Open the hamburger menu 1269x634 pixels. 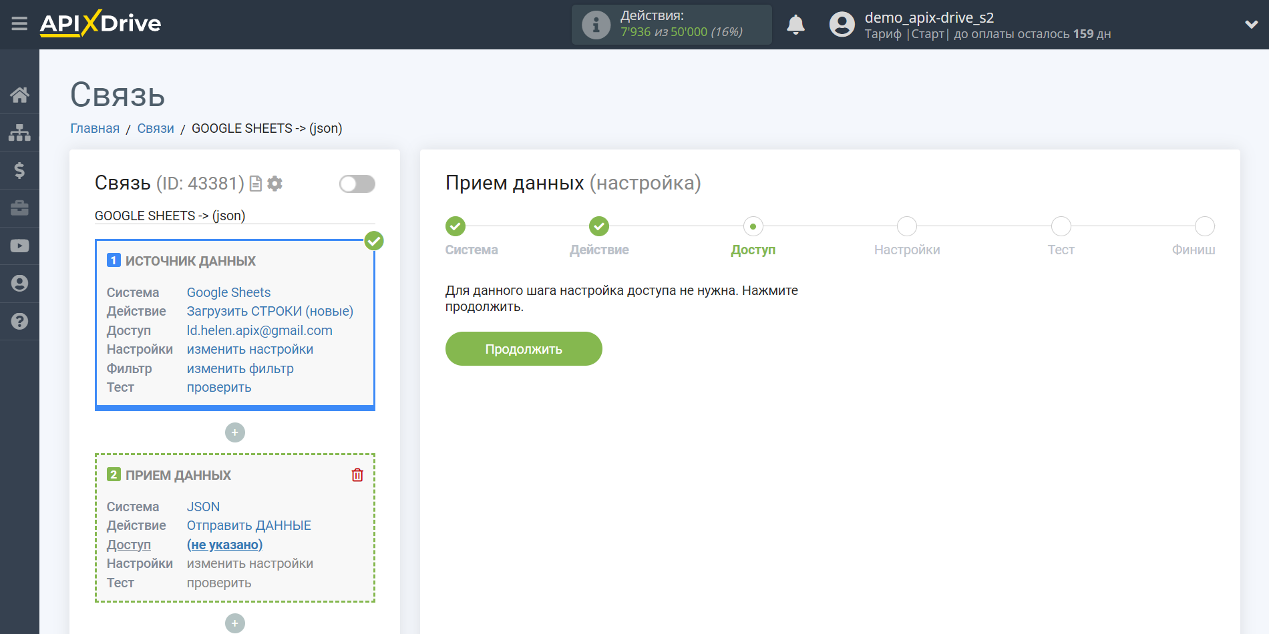point(19,24)
